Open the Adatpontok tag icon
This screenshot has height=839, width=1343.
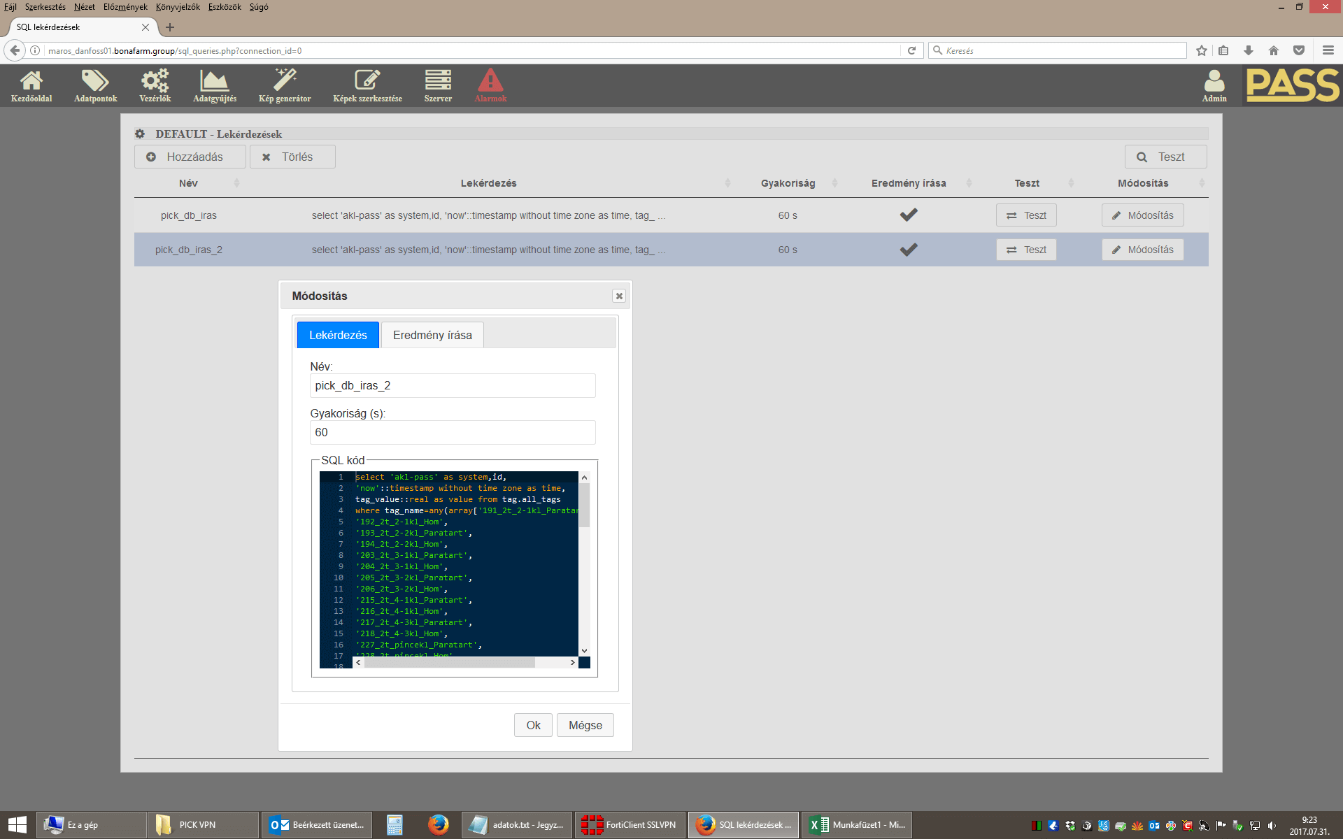(x=95, y=85)
